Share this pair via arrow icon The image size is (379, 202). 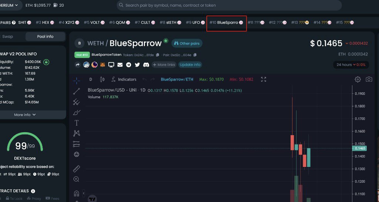(78, 65)
